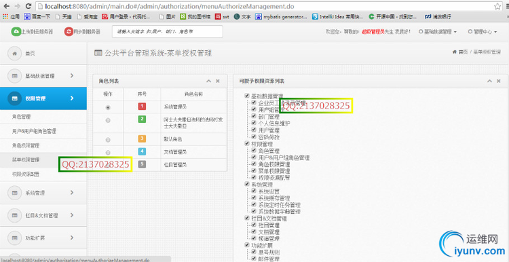Click the 上传到云服务器 button

32,31
